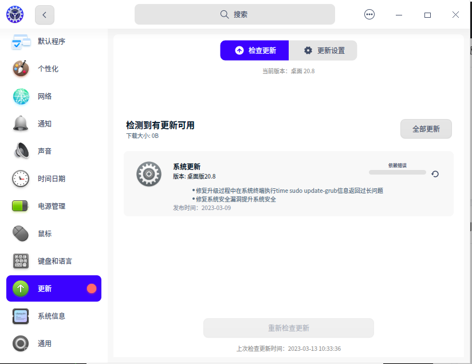472x364 pixels.
Task: Switch to 更新设置 tab
Action: pyautogui.click(x=322, y=50)
